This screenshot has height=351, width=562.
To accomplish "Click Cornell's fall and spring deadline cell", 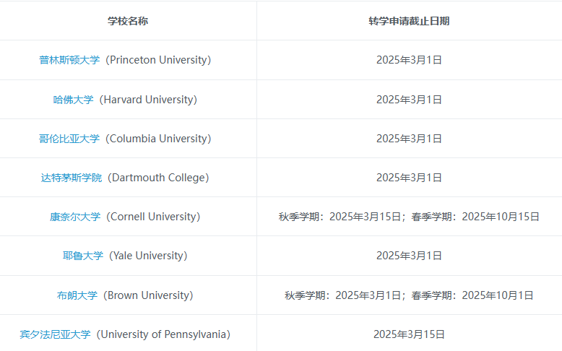I will (409, 217).
